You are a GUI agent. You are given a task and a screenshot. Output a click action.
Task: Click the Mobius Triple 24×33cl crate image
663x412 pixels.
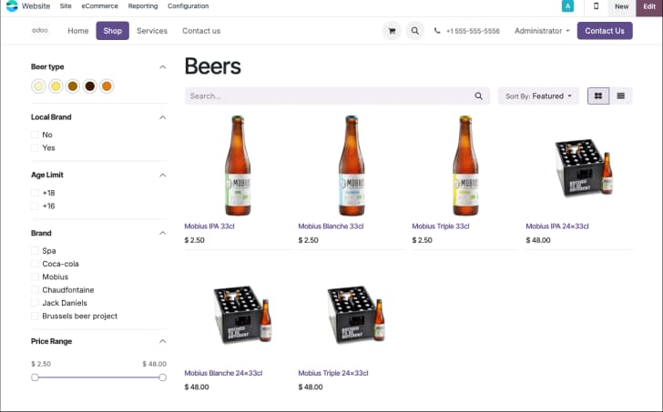pyautogui.click(x=356, y=315)
